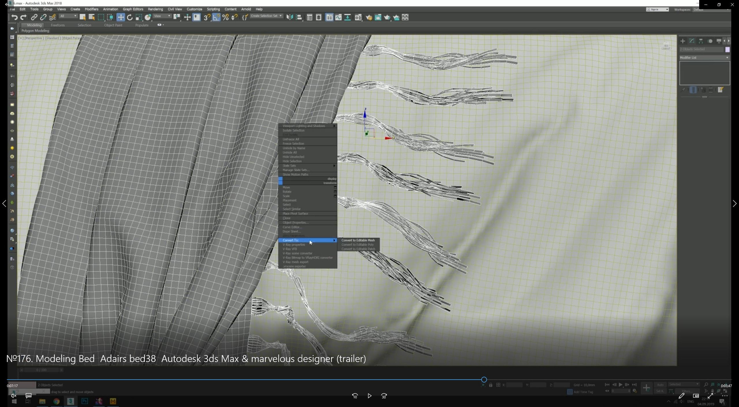This screenshot has height=407, width=739.
Task: Open the Modifiers menu
Action: (x=91, y=9)
